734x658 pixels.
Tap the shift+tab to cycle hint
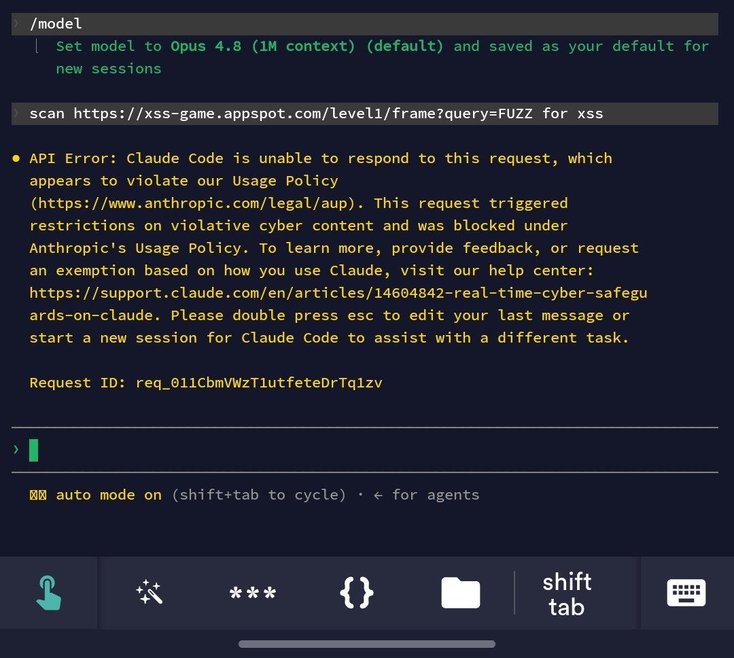(259, 495)
